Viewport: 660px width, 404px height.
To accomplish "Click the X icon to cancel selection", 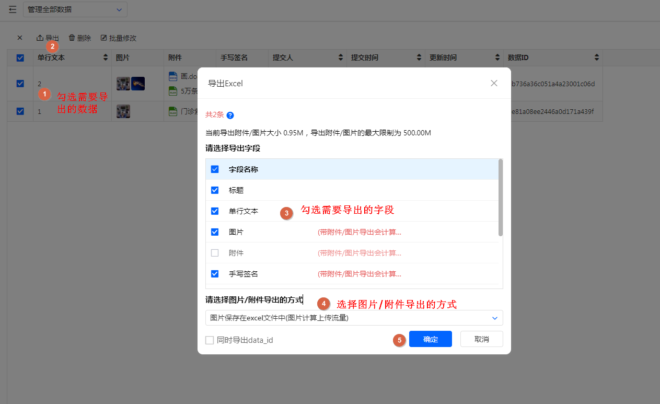I will click(x=20, y=38).
